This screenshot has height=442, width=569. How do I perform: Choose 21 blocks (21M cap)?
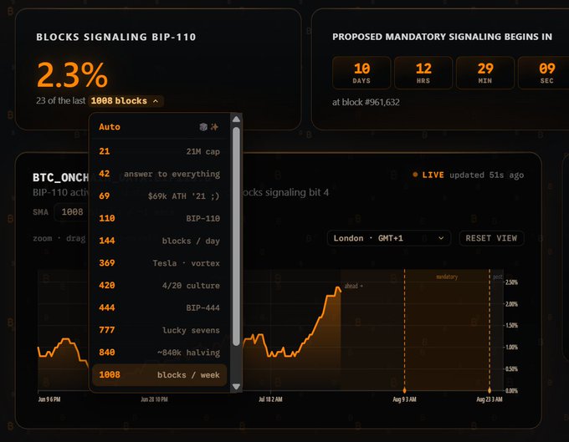click(159, 151)
